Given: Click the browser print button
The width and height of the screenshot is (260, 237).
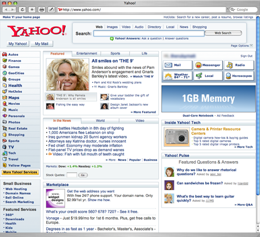Looking at the screenshot, I should [42, 9].
